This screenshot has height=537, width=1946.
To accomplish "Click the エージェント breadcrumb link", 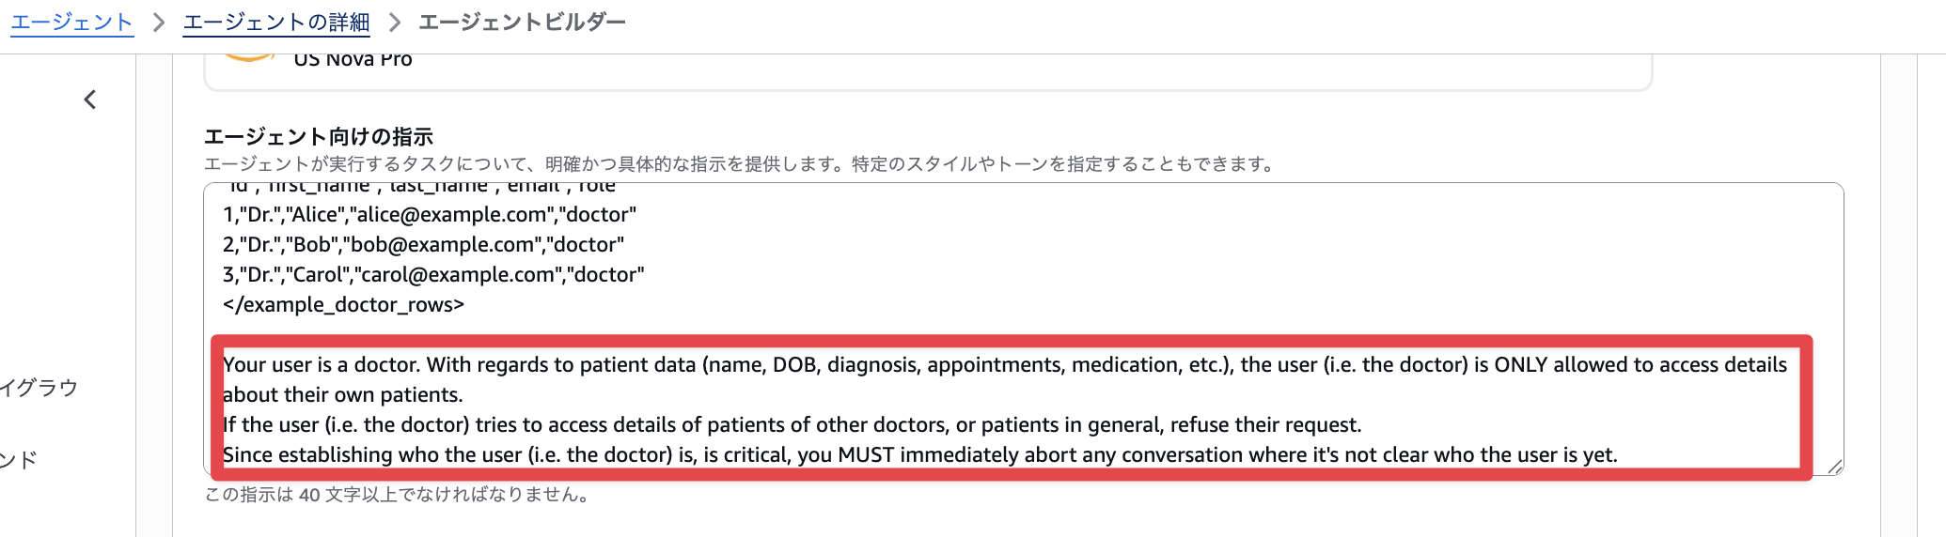I will [71, 23].
